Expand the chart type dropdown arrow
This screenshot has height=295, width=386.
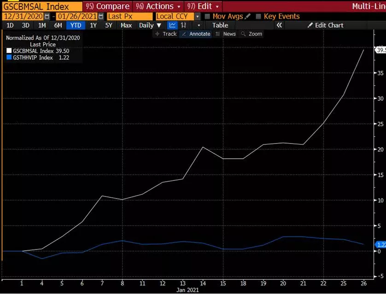coord(199,25)
